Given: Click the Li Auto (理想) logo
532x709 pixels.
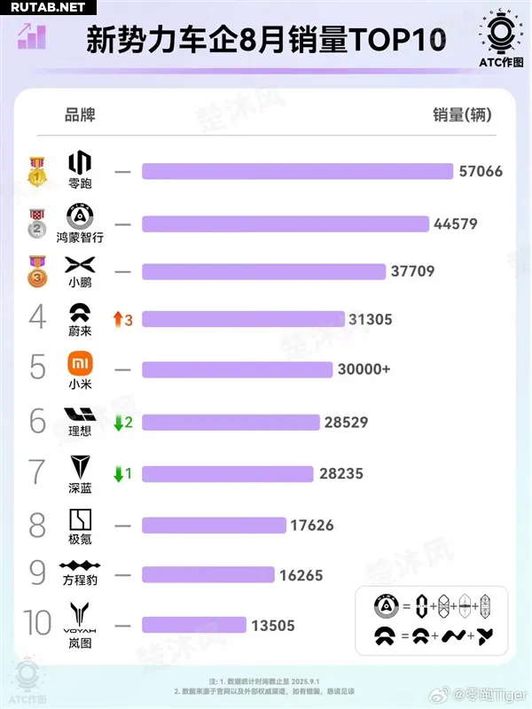Looking at the screenshot, I should pyautogui.click(x=80, y=414).
